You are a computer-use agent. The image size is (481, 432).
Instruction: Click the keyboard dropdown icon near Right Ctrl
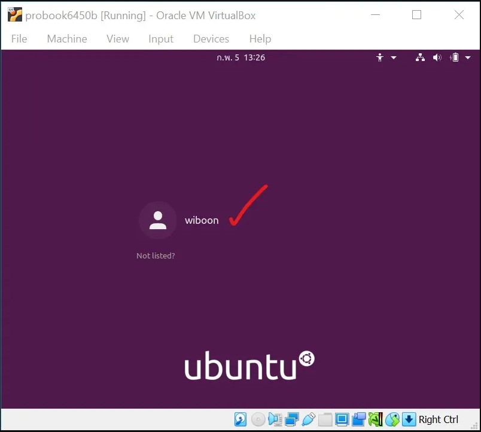409,419
